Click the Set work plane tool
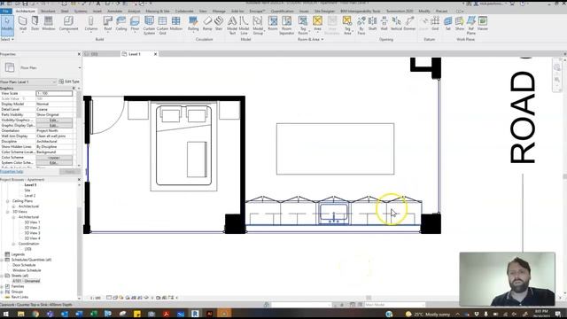This screenshot has width=567, height=319. click(448, 24)
